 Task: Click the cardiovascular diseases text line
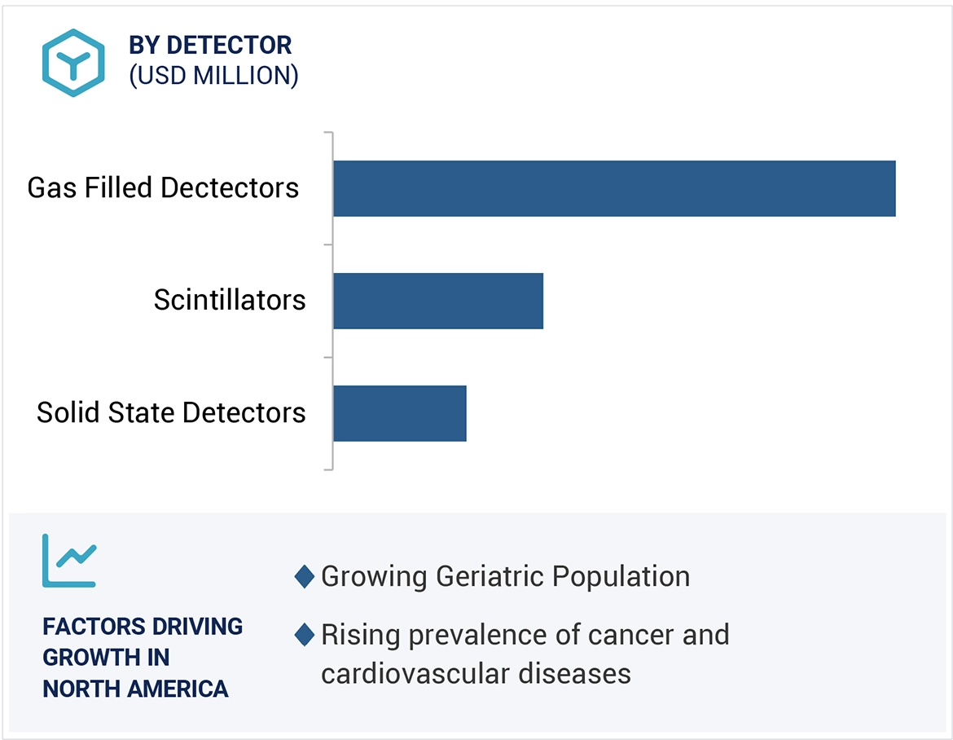pos(476,674)
